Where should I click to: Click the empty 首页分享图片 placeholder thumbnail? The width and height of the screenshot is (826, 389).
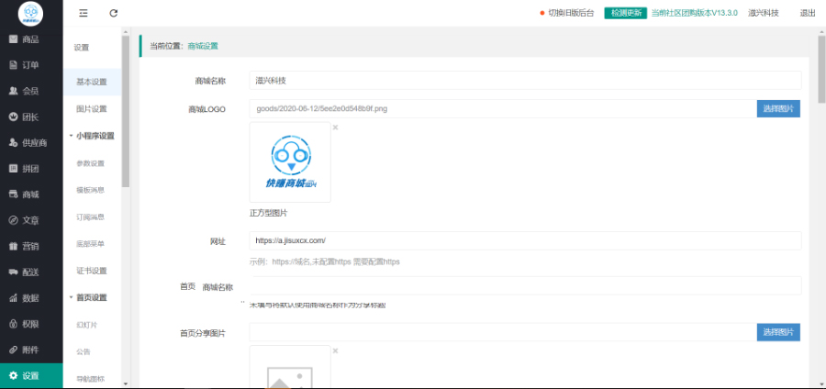(x=290, y=367)
